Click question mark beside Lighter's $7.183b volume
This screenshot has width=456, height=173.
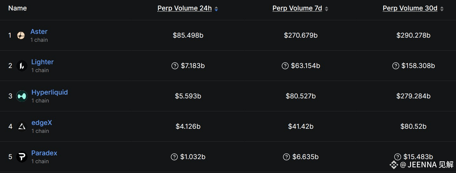click(175, 66)
